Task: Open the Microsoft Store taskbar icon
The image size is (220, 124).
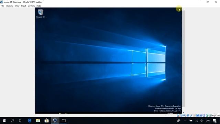Action: (x=47, y=121)
